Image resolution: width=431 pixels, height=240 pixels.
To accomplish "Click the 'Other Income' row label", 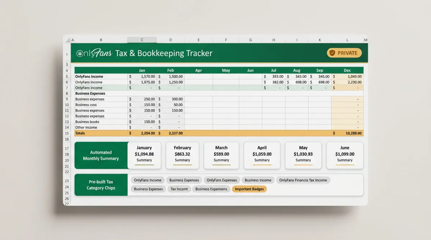I will [86, 127].
